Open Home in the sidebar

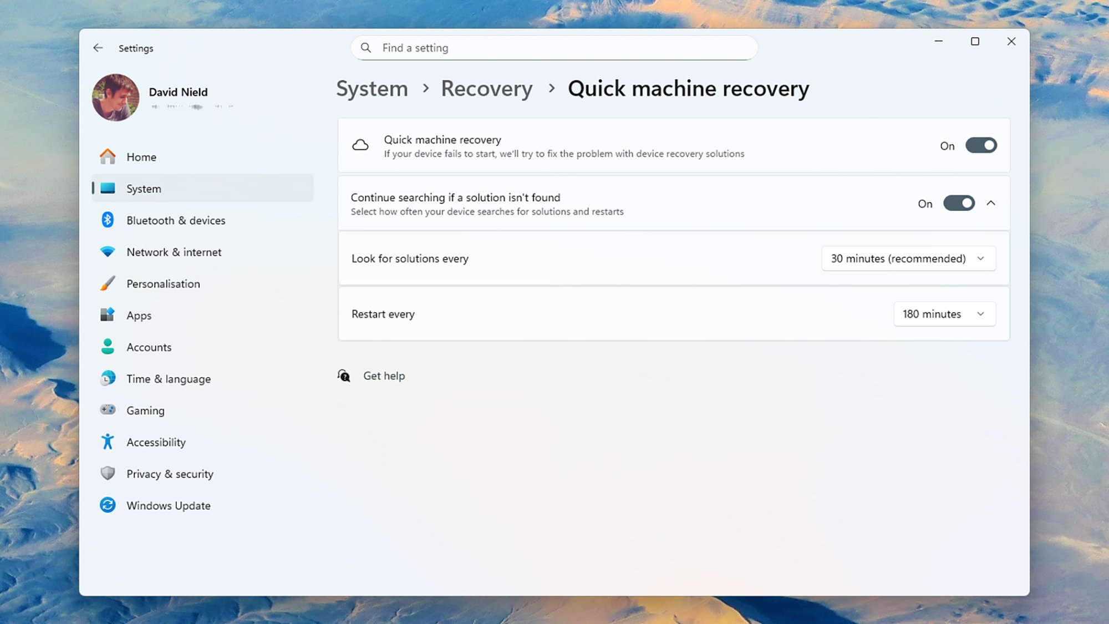pyautogui.click(x=203, y=157)
